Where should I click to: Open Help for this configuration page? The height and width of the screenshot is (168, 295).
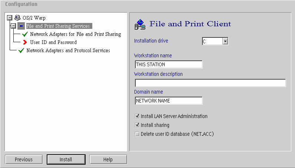[108, 159]
